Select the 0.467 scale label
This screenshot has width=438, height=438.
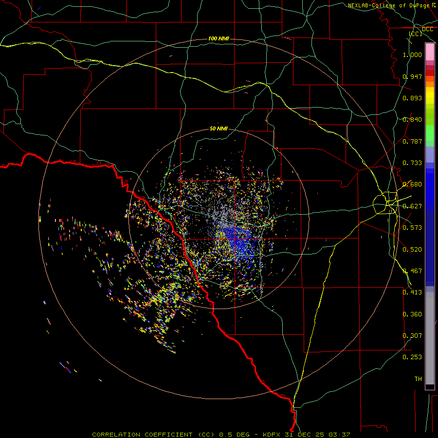(x=412, y=271)
